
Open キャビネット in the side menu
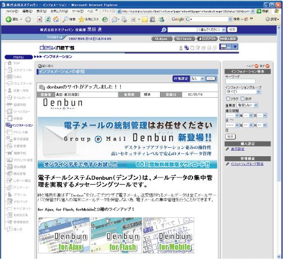tap(19, 208)
